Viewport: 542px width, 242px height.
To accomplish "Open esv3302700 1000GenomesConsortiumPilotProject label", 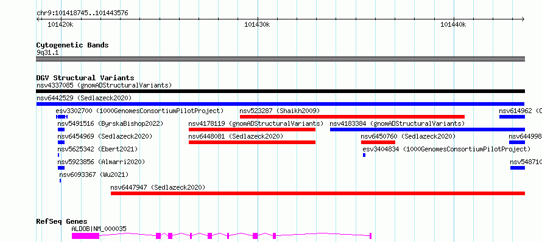I will coord(139,111).
